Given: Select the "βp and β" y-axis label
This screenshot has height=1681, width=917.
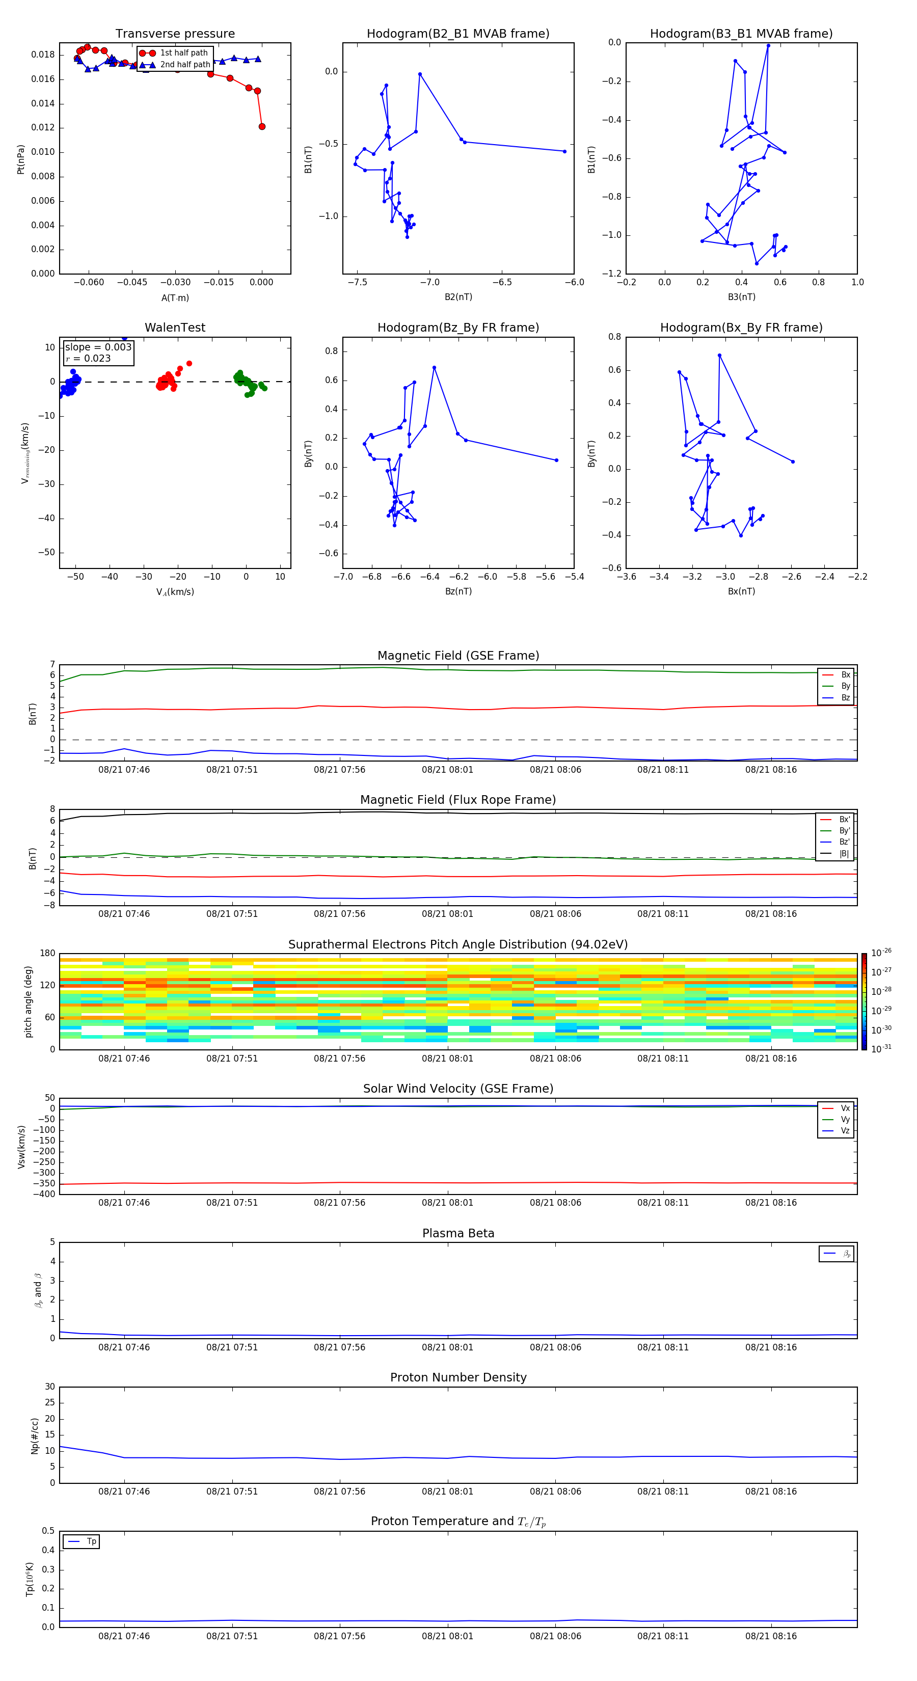Looking at the screenshot, I should point(39,1290).
